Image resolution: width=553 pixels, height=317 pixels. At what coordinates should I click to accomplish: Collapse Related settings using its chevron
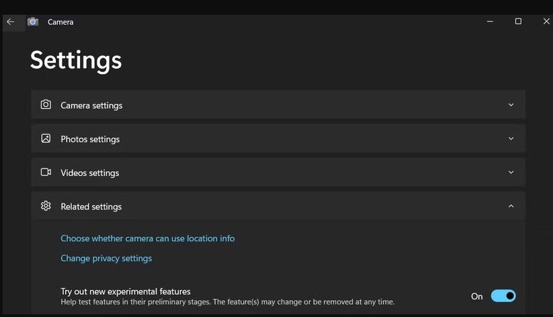(x=511, y=206)
